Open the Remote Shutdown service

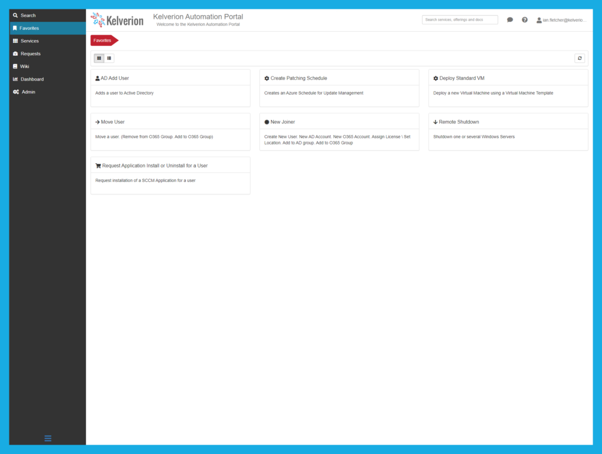point(459,122)
